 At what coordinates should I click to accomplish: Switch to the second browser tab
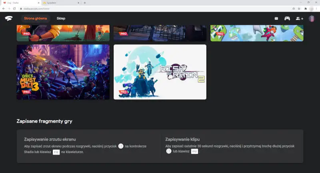[x=60, y=3]
